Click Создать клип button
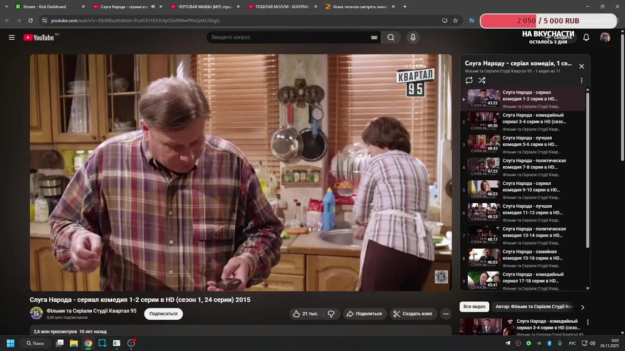Screen dimensions: 625x351 click(413, 314)
